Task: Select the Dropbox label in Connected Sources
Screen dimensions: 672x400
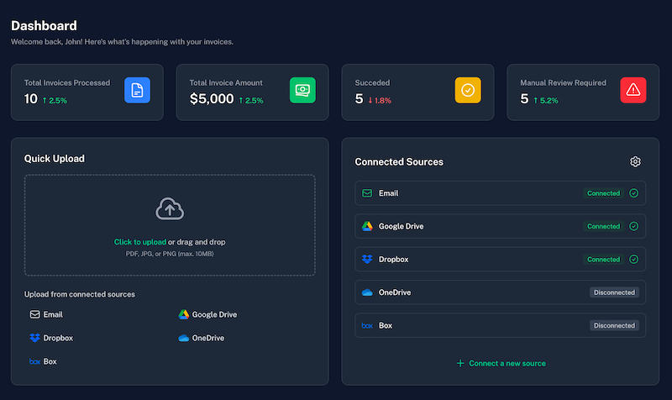Action: click(x=393, y=260)
